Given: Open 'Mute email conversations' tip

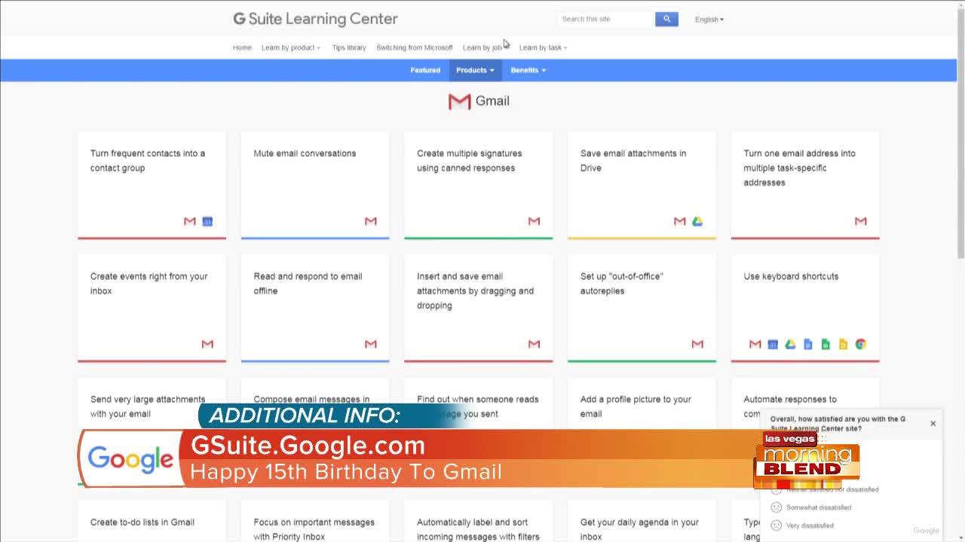Looking at the screenshot, I should pyautogui.click(x=315, y=185).
